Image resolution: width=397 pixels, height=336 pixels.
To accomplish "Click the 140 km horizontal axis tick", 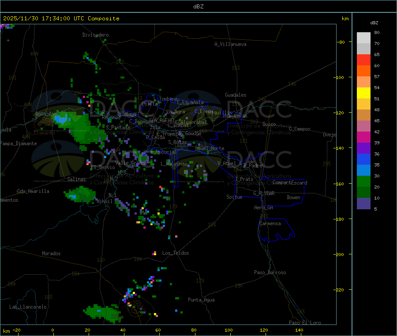I will tap(299, 330).
